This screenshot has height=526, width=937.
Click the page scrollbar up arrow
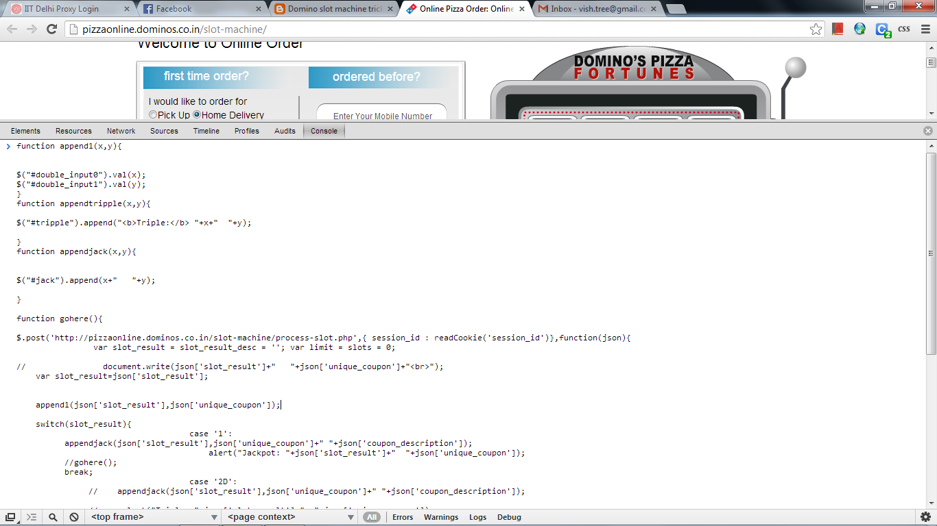(x=931, y=47)
